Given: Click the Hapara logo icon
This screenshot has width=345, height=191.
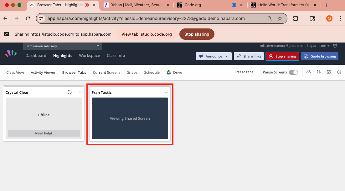Looking at the screenshot, I should [x=11, y=53].
